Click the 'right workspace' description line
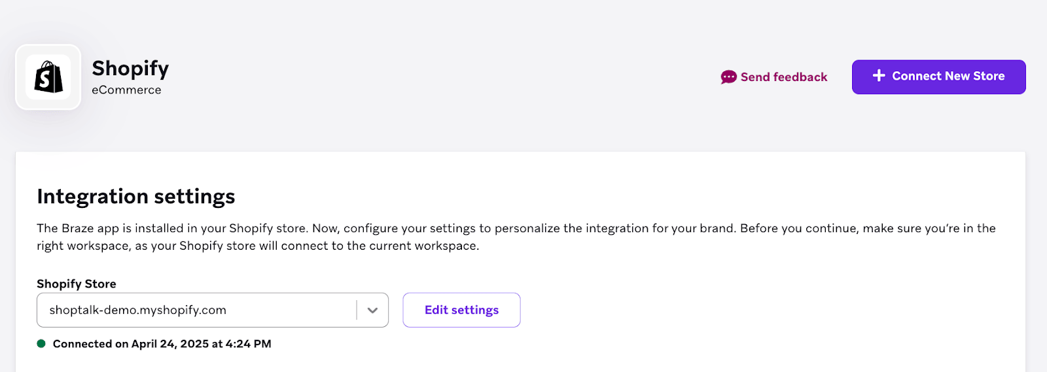1047x372 pixels. coord(258,246)
